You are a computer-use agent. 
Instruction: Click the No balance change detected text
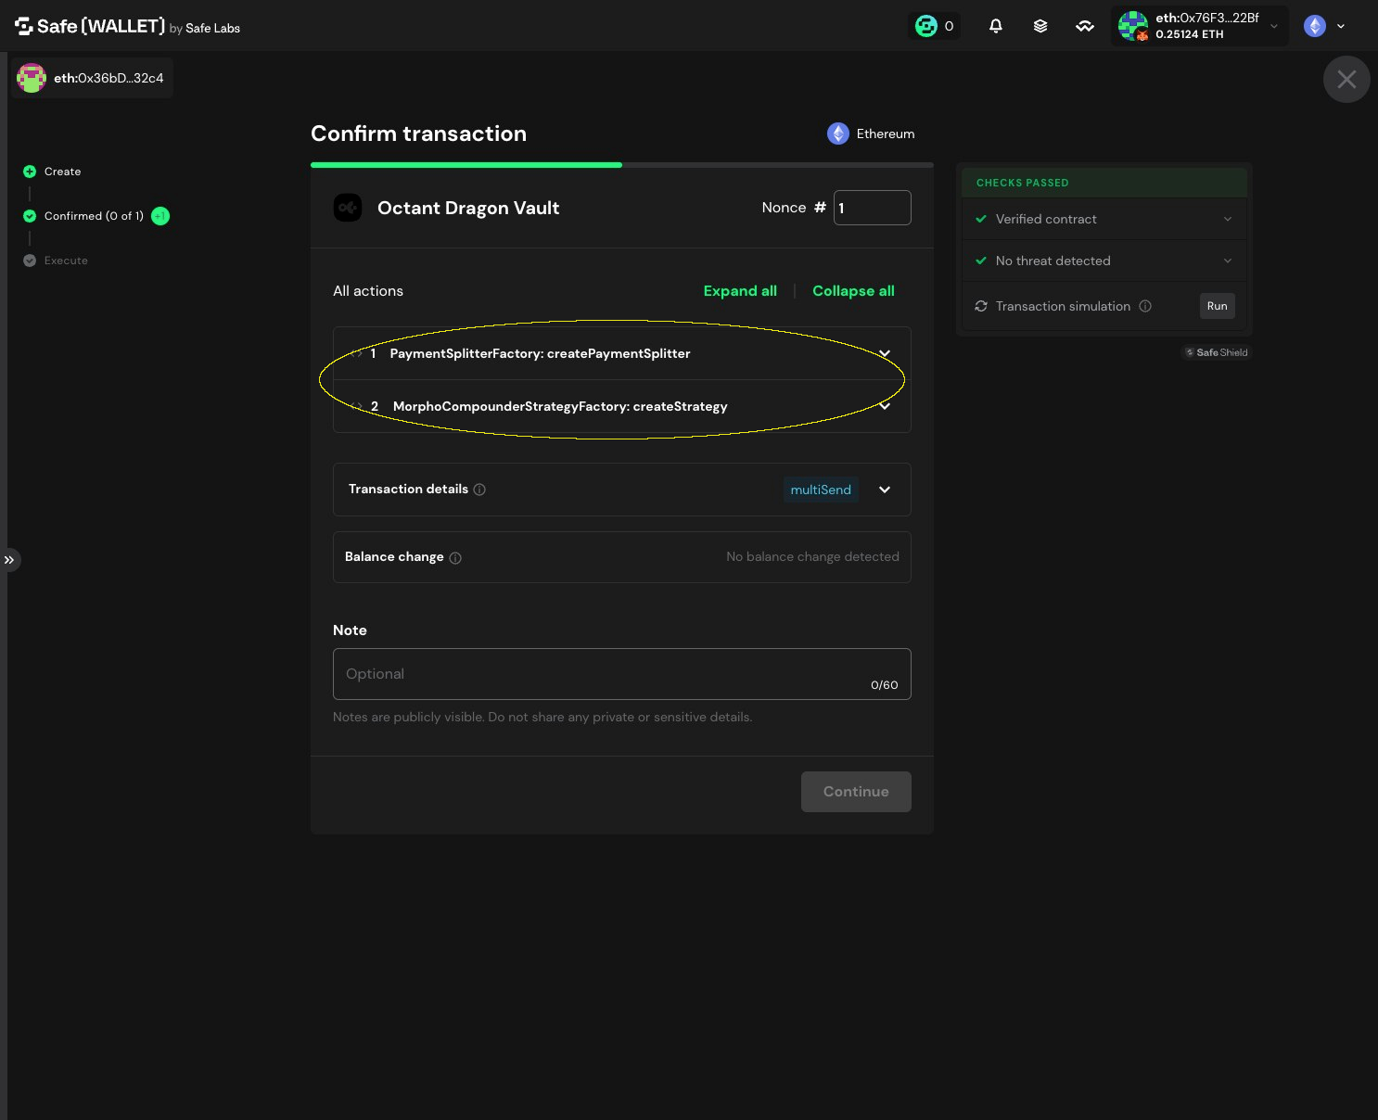pyautogui.click(x=812, y=557)
